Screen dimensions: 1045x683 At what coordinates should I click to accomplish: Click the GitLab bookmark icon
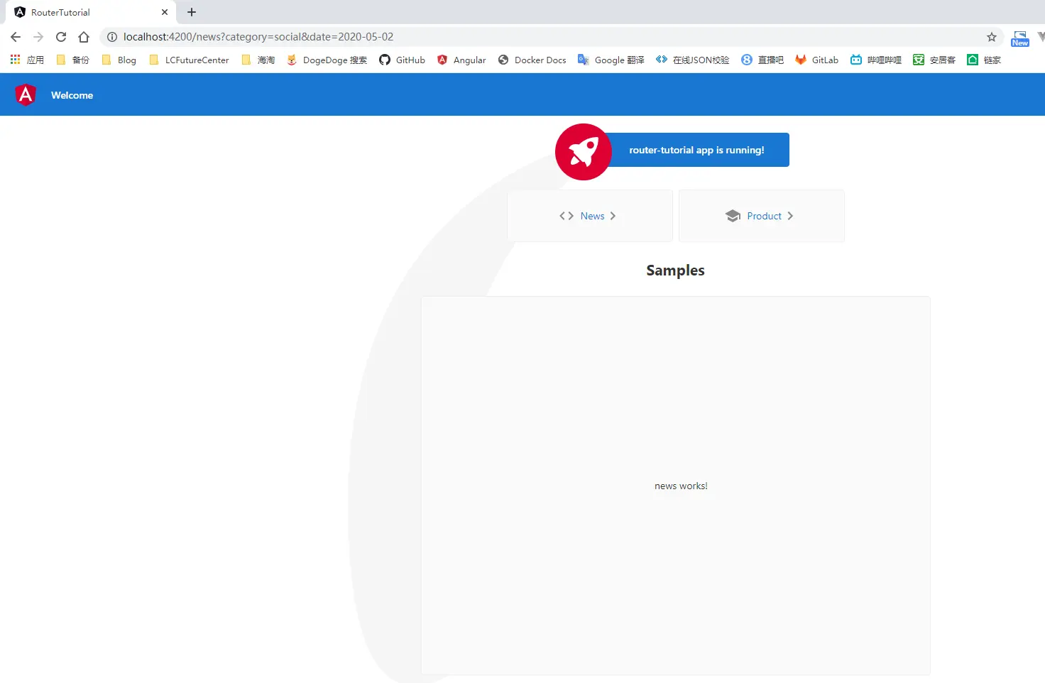801,60
